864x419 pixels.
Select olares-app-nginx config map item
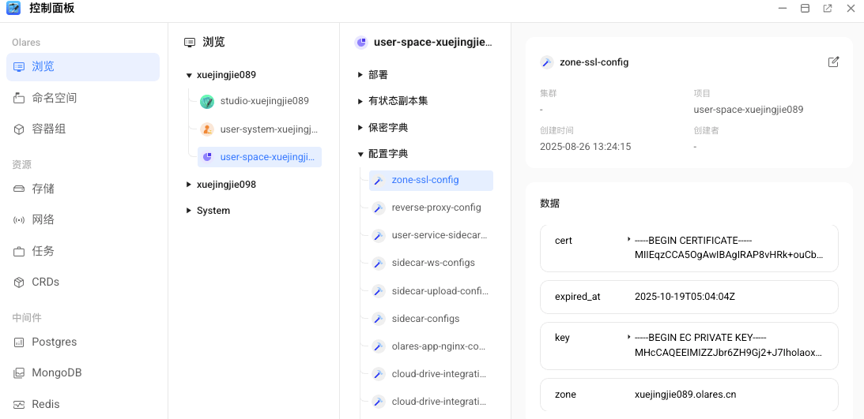438,346
